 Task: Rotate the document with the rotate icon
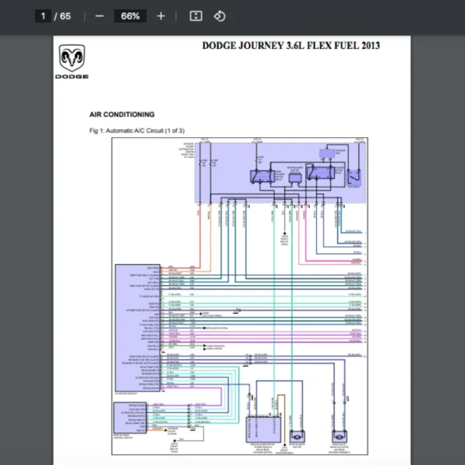219,15
